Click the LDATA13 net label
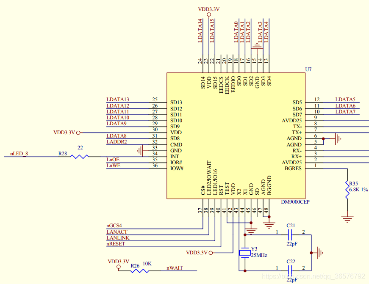Image resolution: width=369 pixels, height=284 pixels. [x=118, y=99]
